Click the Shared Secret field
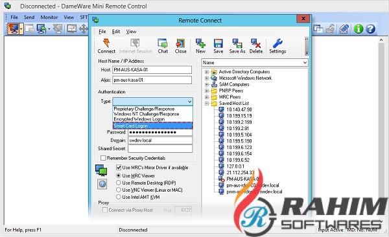The width and height of the screenshot is (389, 237). (x=160, y=148)
